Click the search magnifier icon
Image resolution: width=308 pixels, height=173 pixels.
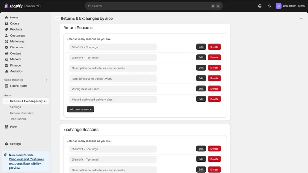click(89, 6)
